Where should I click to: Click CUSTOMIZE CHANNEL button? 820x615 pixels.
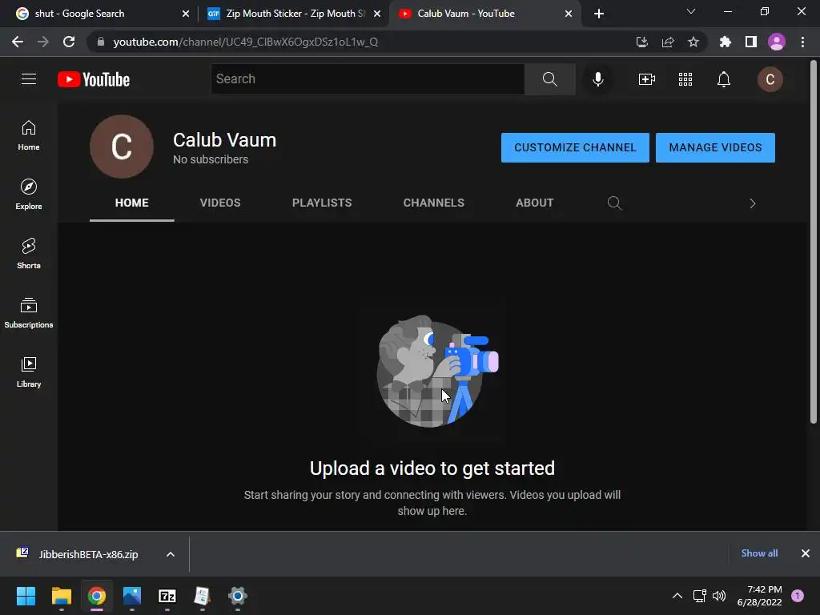pos(575,147)
